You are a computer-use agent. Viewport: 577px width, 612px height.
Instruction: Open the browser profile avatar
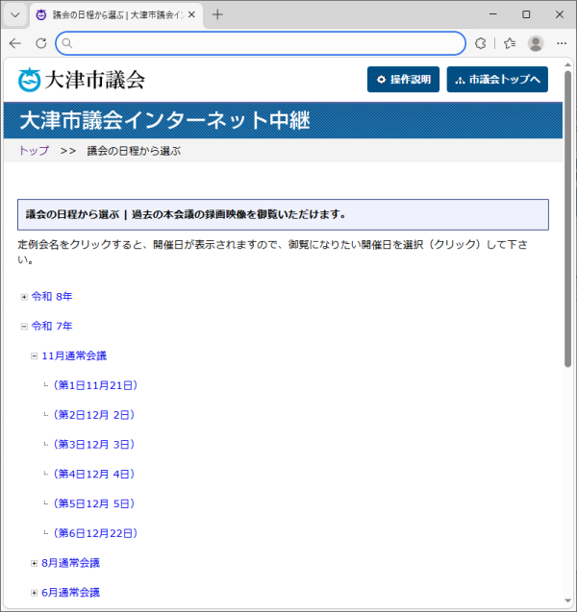tap(536, 43)
